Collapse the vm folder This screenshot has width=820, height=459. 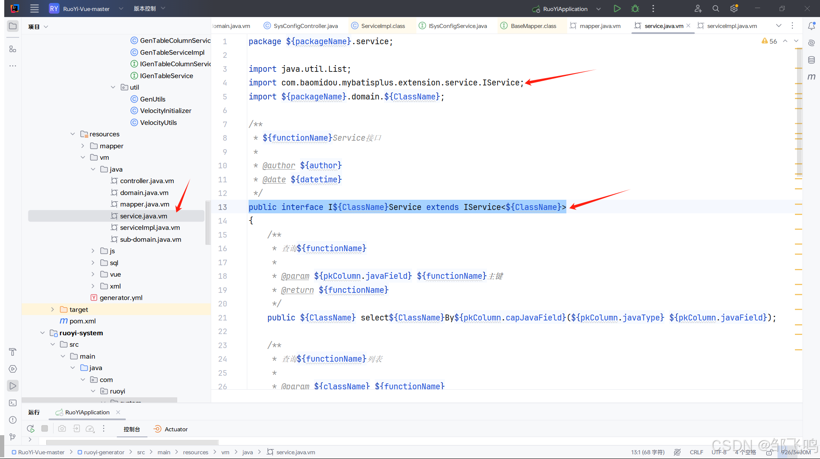tap(83, 157)
